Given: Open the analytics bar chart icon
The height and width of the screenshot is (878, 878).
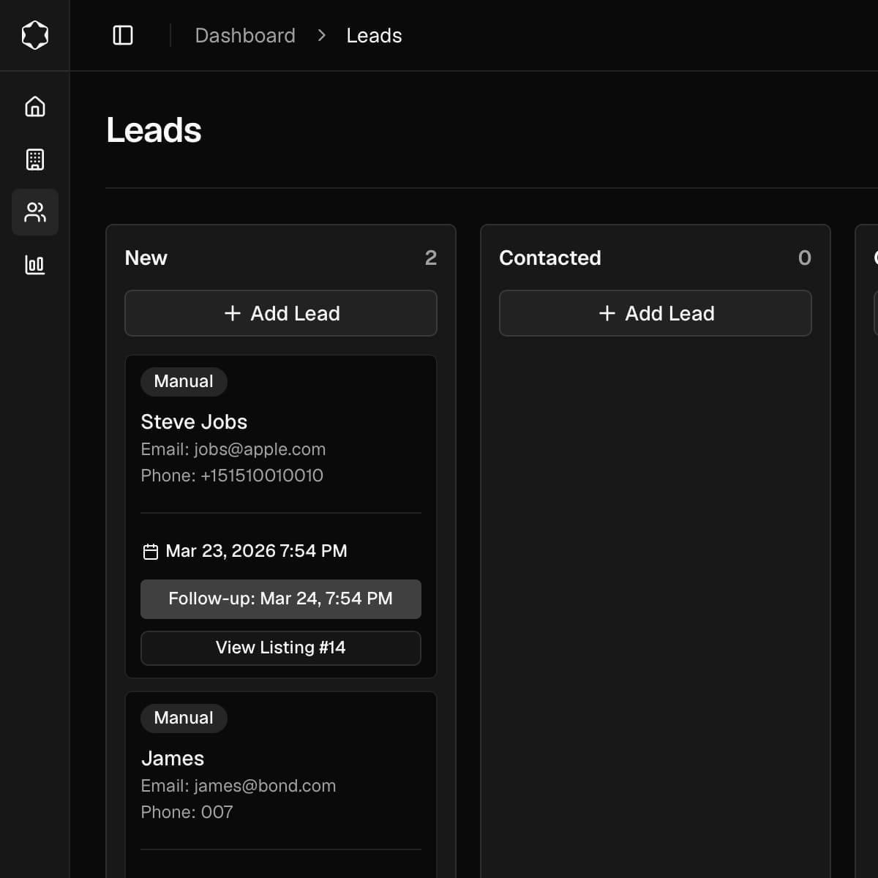Looking at the screenshot, I should tap(34, 265).
